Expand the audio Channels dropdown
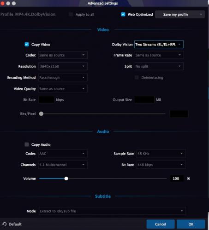The image size is (209, 230). [x=63, y=165]
